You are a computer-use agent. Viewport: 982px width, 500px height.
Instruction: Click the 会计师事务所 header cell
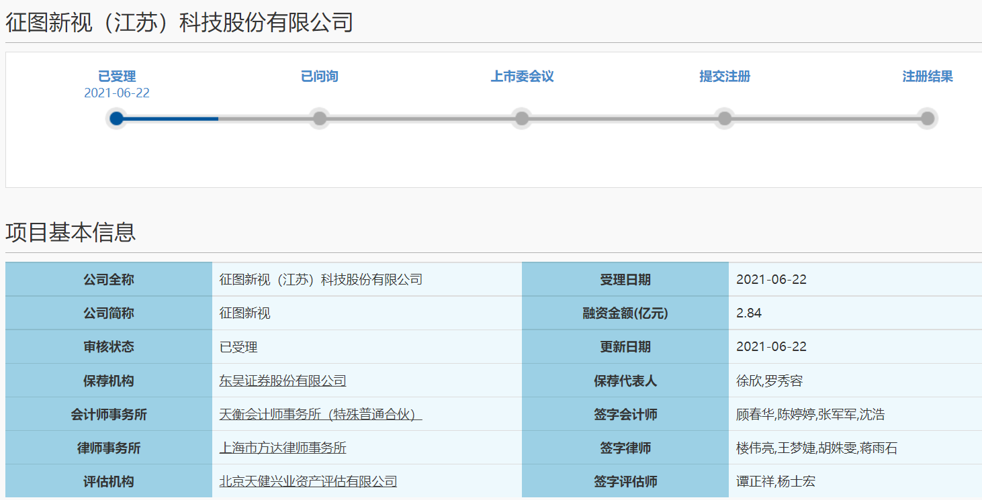(109, 414)
